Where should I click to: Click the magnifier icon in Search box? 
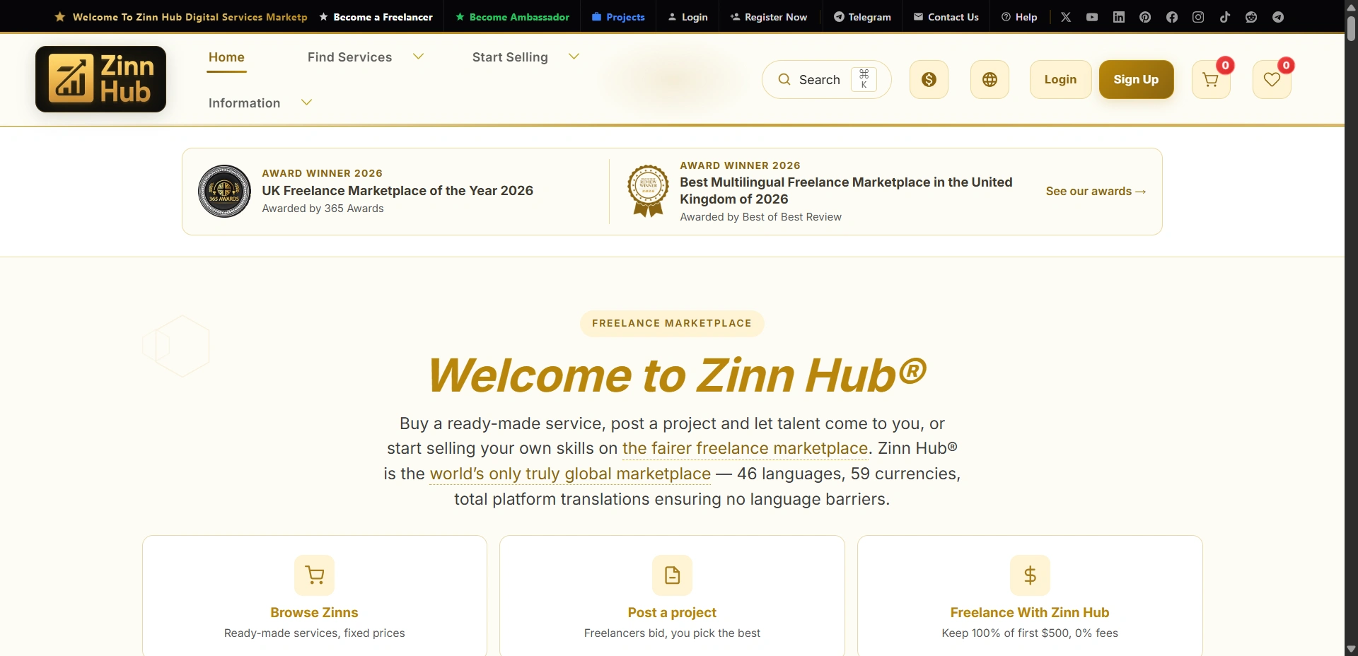coord(784,79)
